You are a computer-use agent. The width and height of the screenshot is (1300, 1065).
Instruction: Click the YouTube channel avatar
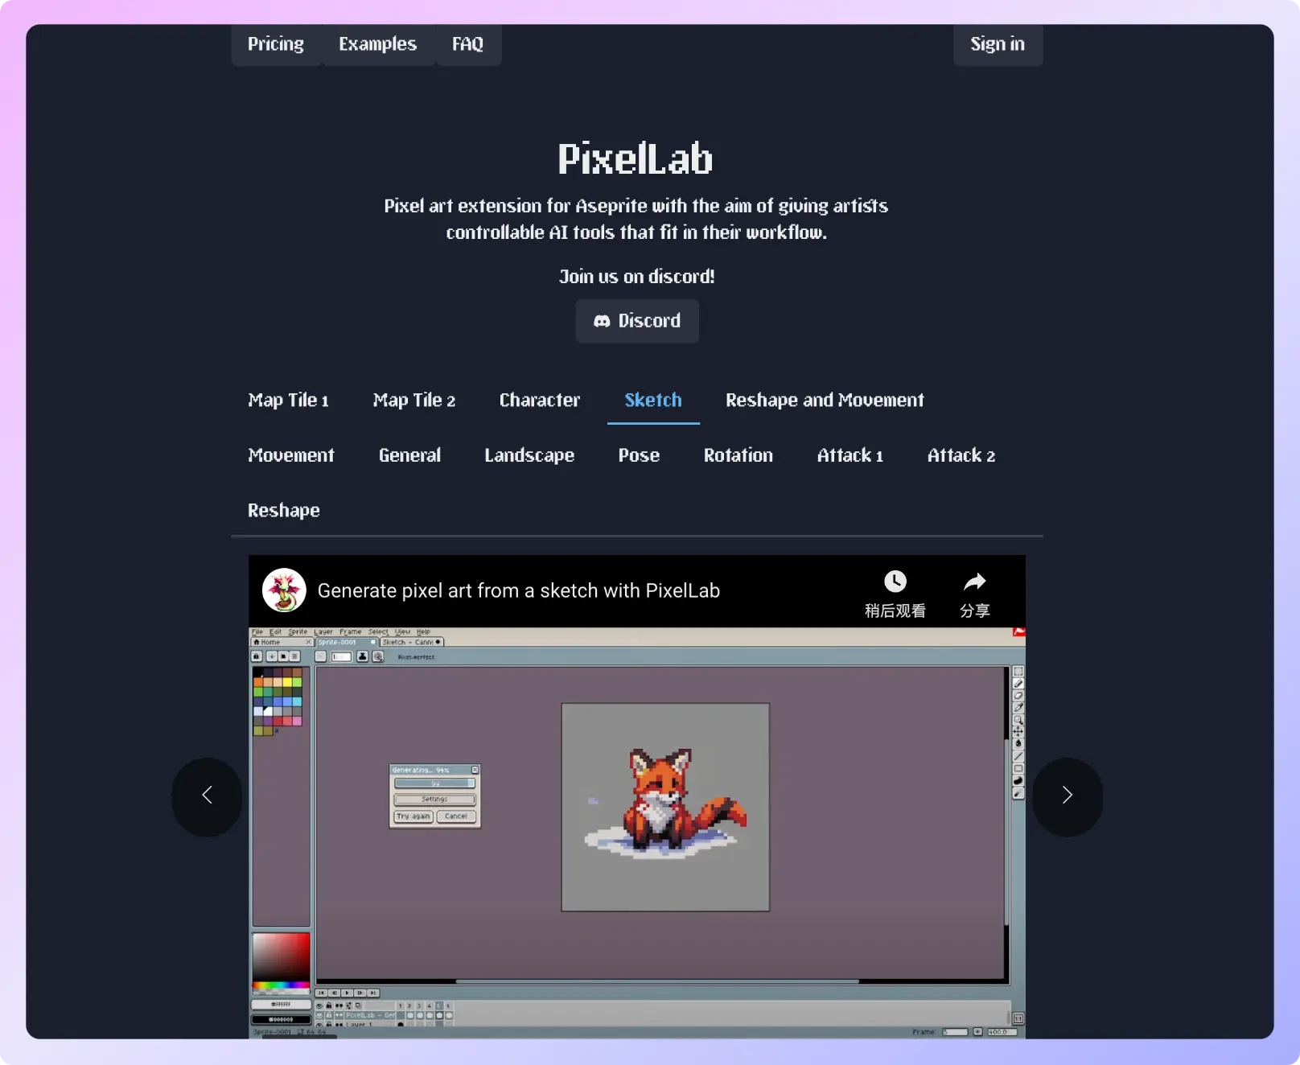[284, 590]
